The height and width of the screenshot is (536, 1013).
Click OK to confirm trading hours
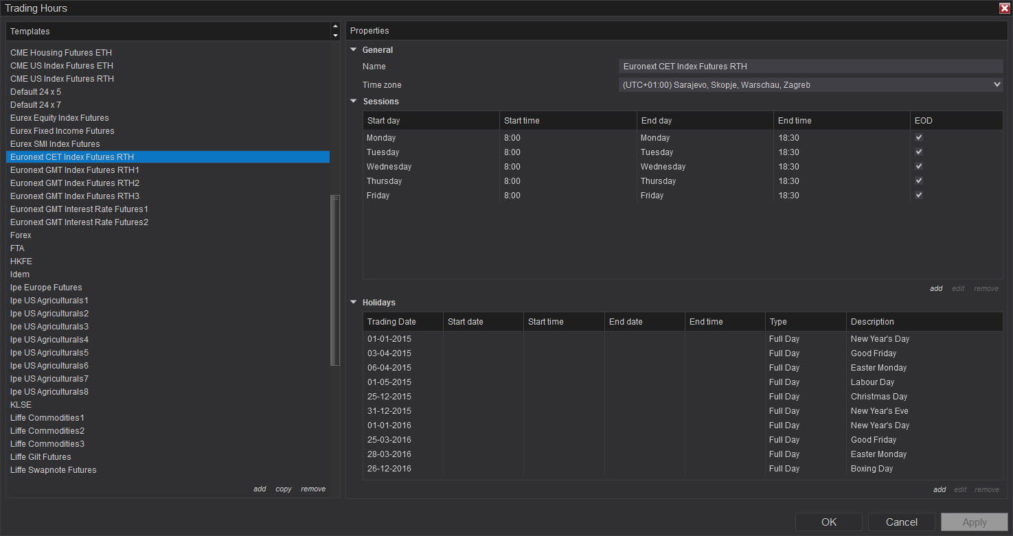click(828, 522)
